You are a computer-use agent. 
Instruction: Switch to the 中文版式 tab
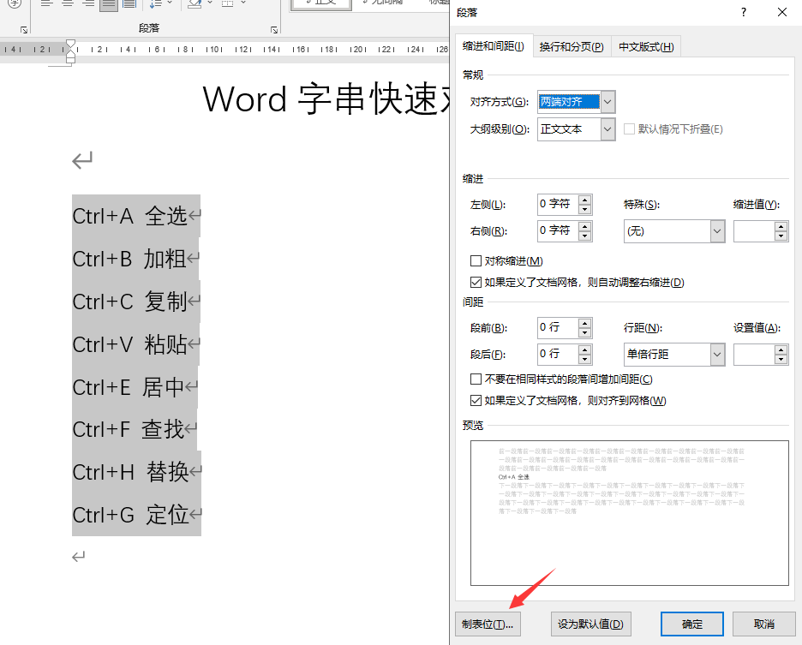pyautogui.click(x=646, y=46)
